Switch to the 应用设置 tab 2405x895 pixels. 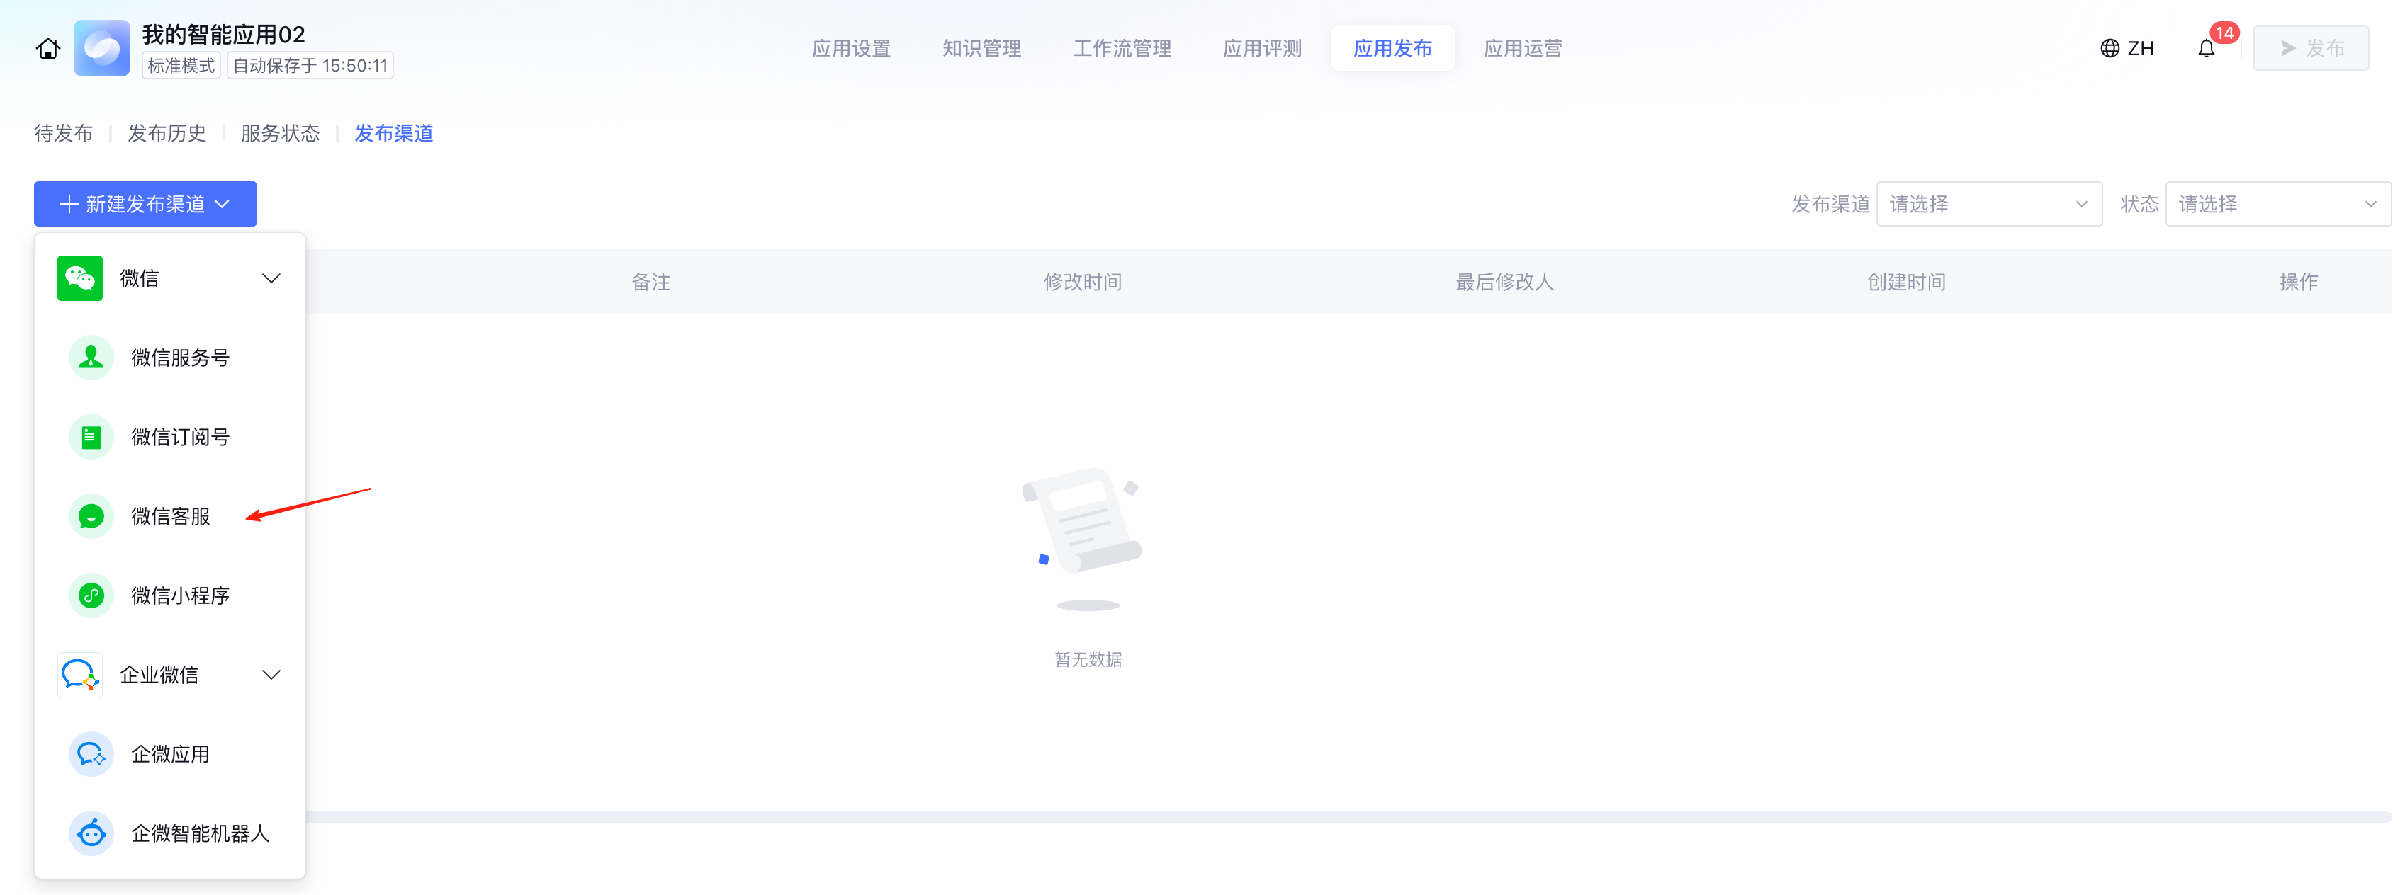pyautogui.click(x=850, y=49)
